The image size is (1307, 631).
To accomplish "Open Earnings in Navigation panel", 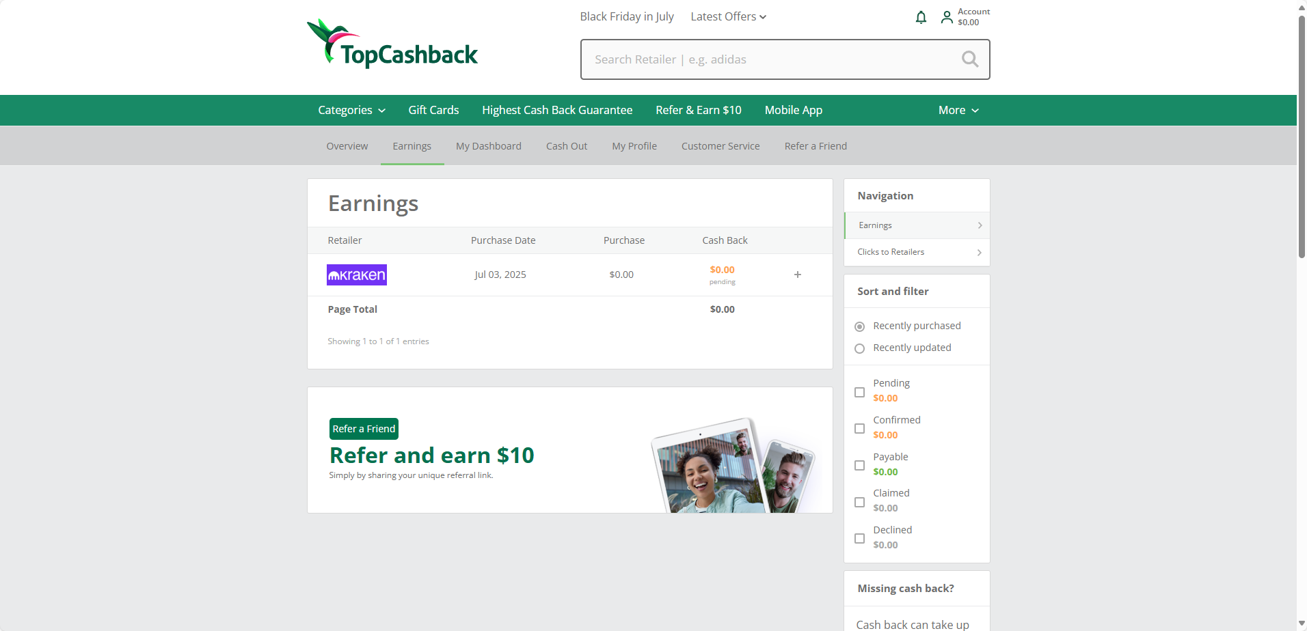I will pos(917,225).
